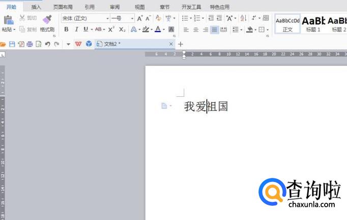Open the font name dropdown 宋体 (正文)

pos(83,18)
